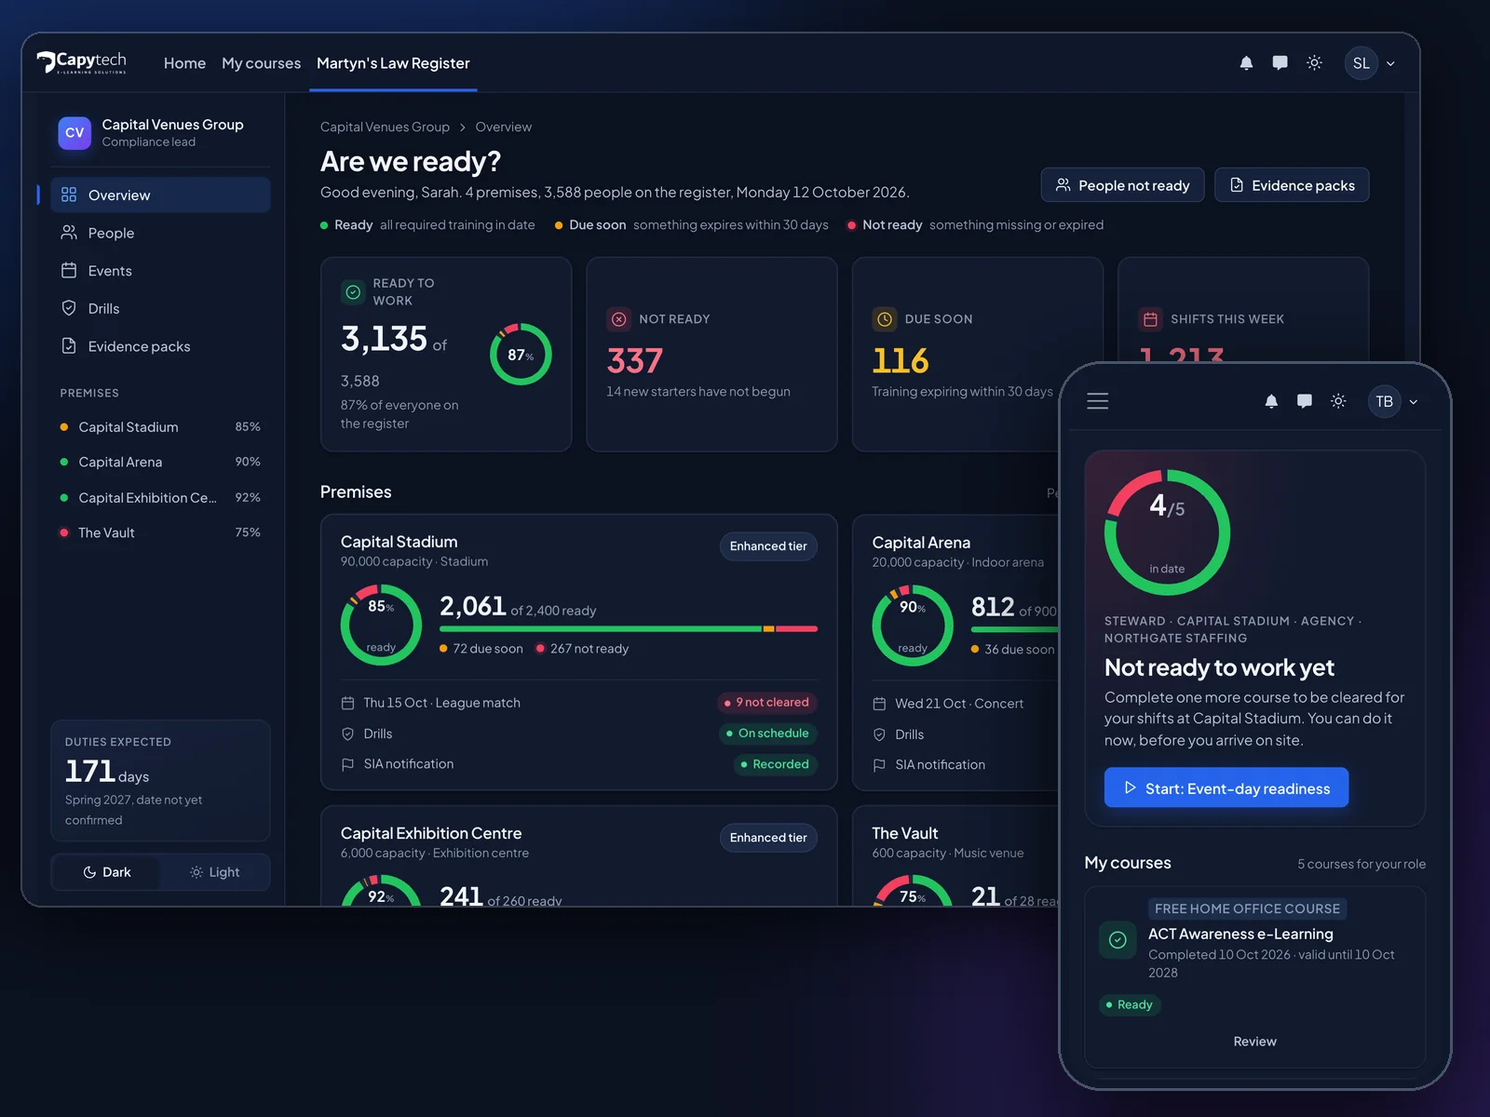Expand the SL user account menu
1490x1117 pixels.
[x=1370, y=63]
